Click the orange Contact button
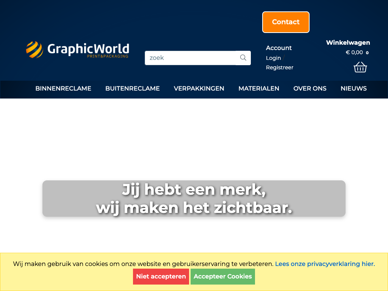388x291 pixels. point(286,22)
